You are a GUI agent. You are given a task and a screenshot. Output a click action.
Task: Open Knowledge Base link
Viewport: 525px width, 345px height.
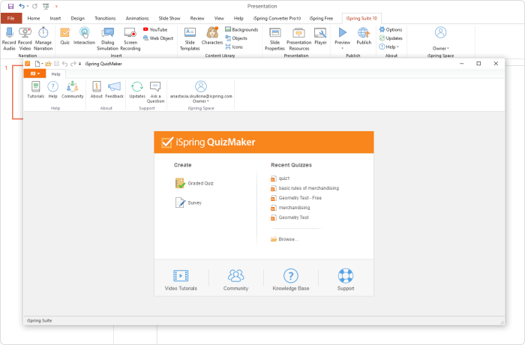click(x=291, y=280)
